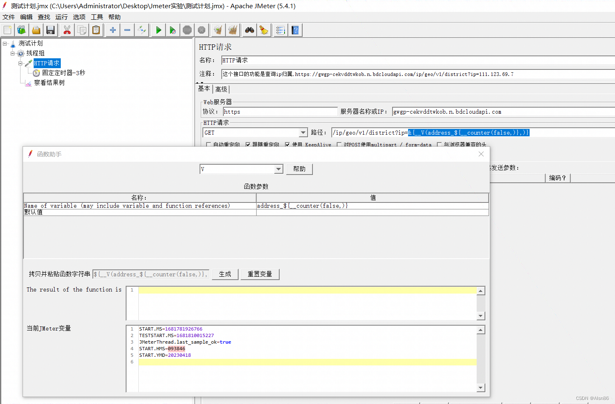Screen dimensions: 615x404
Task: Click the 默认值 value cell
Action: pos(372,212)
